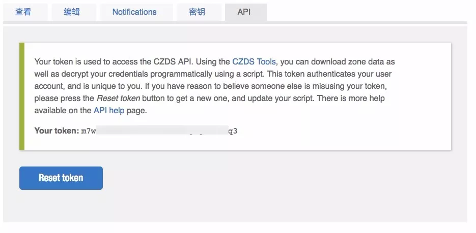The width and height of the screenshot is (476, 233).
Task: Select the Notifications tab
Action: (x=134, y=12)
